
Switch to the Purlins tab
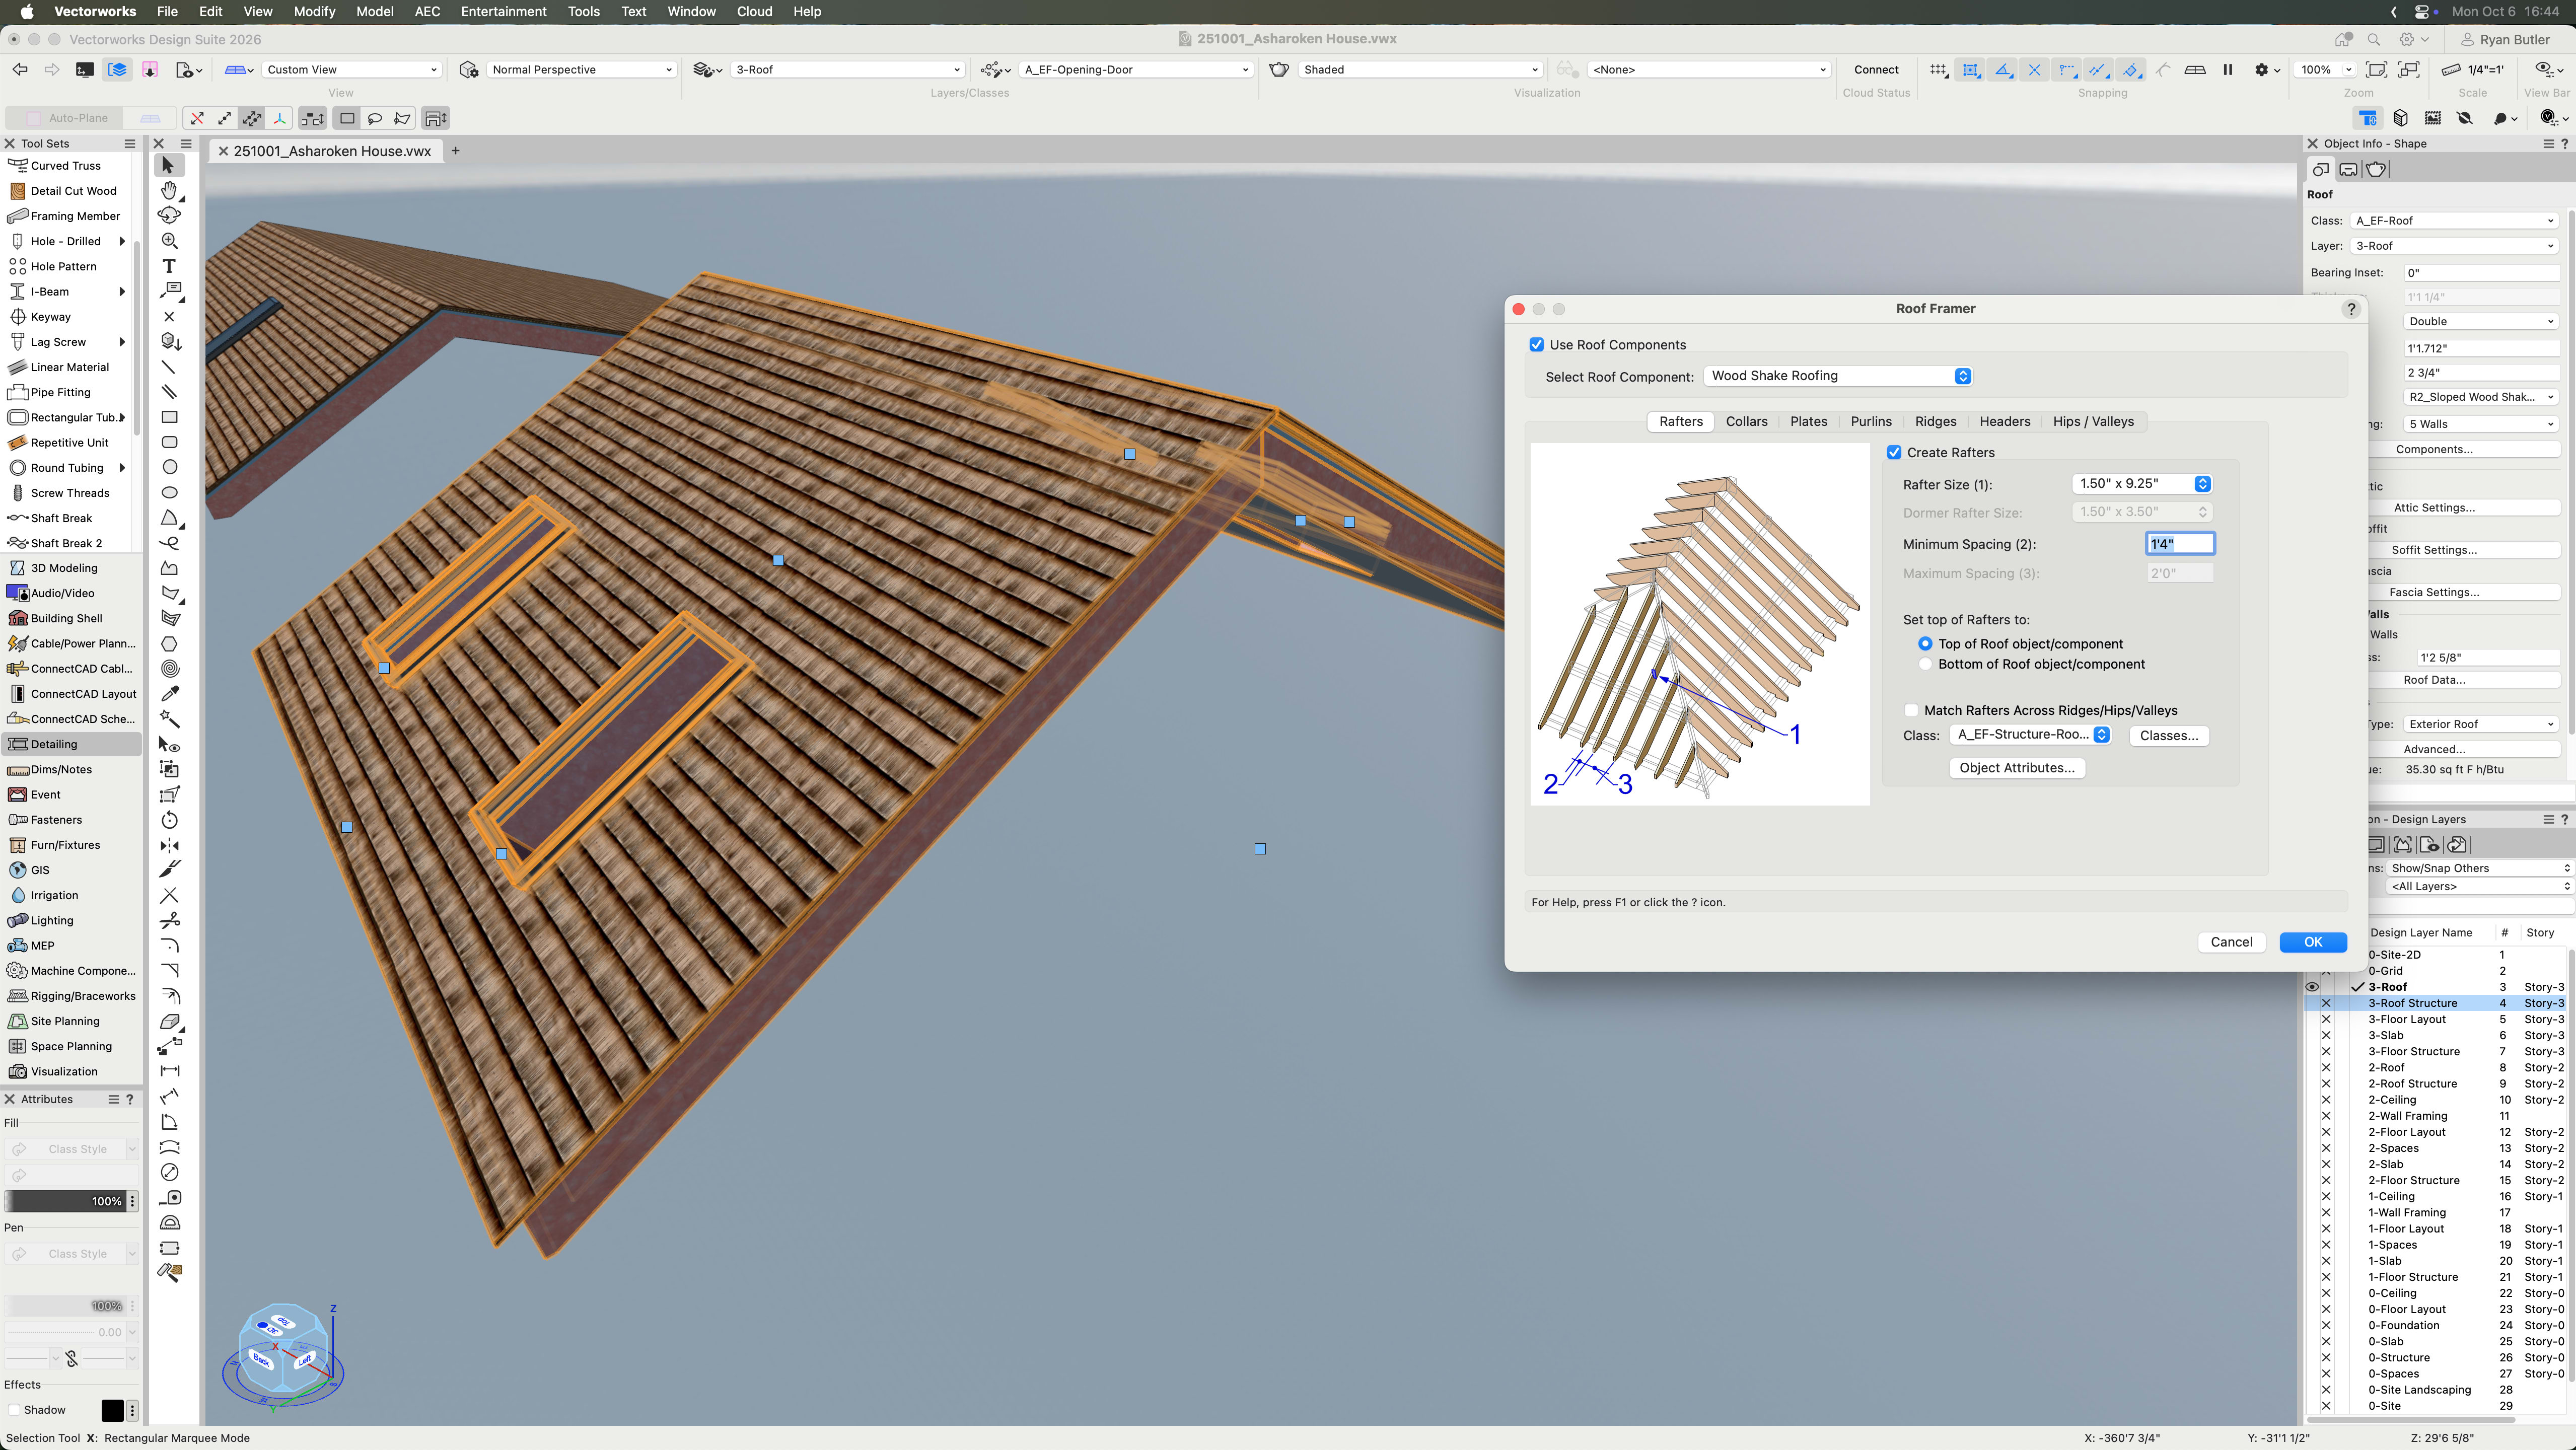click(x=1870, y=422)
